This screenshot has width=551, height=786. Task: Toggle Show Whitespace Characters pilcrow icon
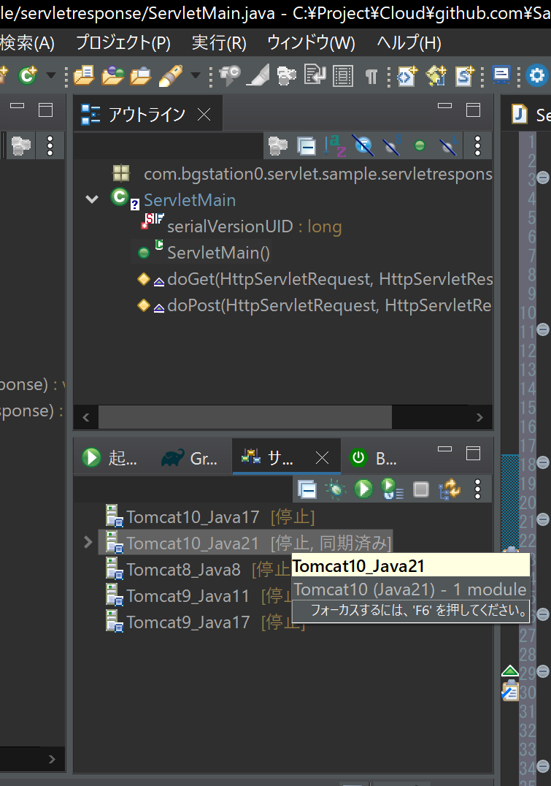coord(371,77)
